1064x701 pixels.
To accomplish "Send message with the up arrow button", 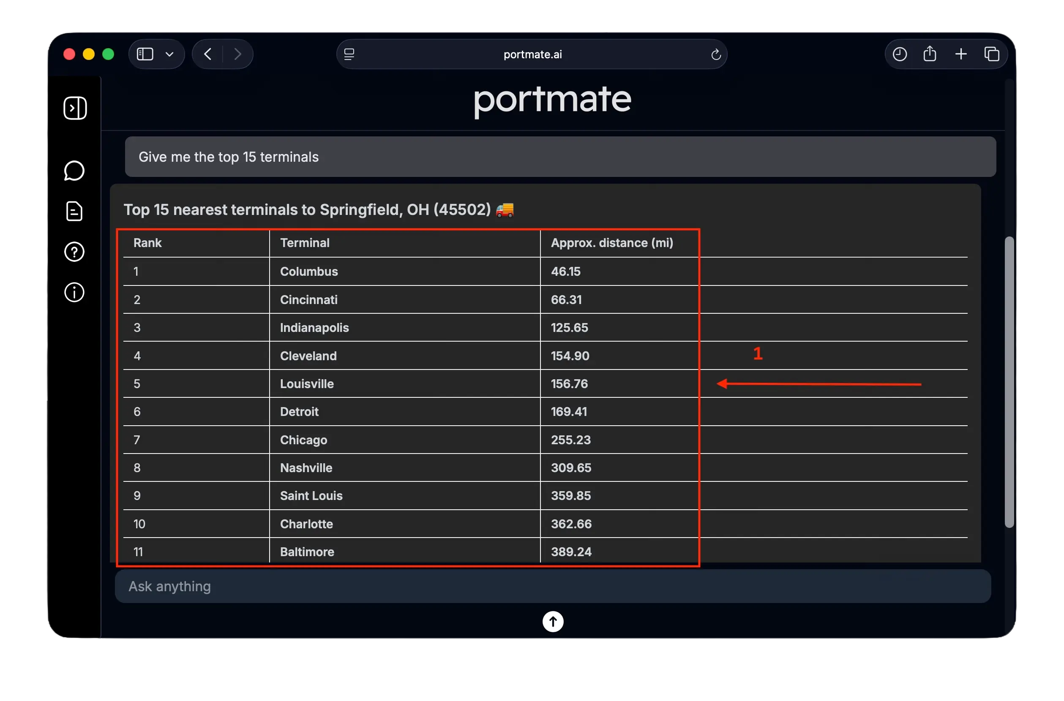I will click(x=553, y=622).
